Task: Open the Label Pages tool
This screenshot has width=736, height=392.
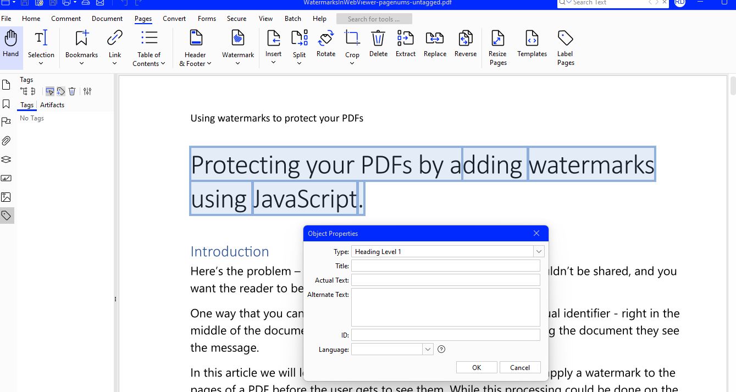Action: tap(565, 47)
